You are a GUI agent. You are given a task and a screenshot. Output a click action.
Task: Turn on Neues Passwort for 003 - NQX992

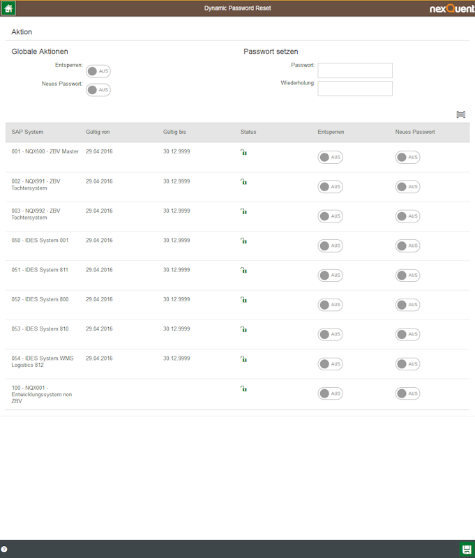coord(407,216)
